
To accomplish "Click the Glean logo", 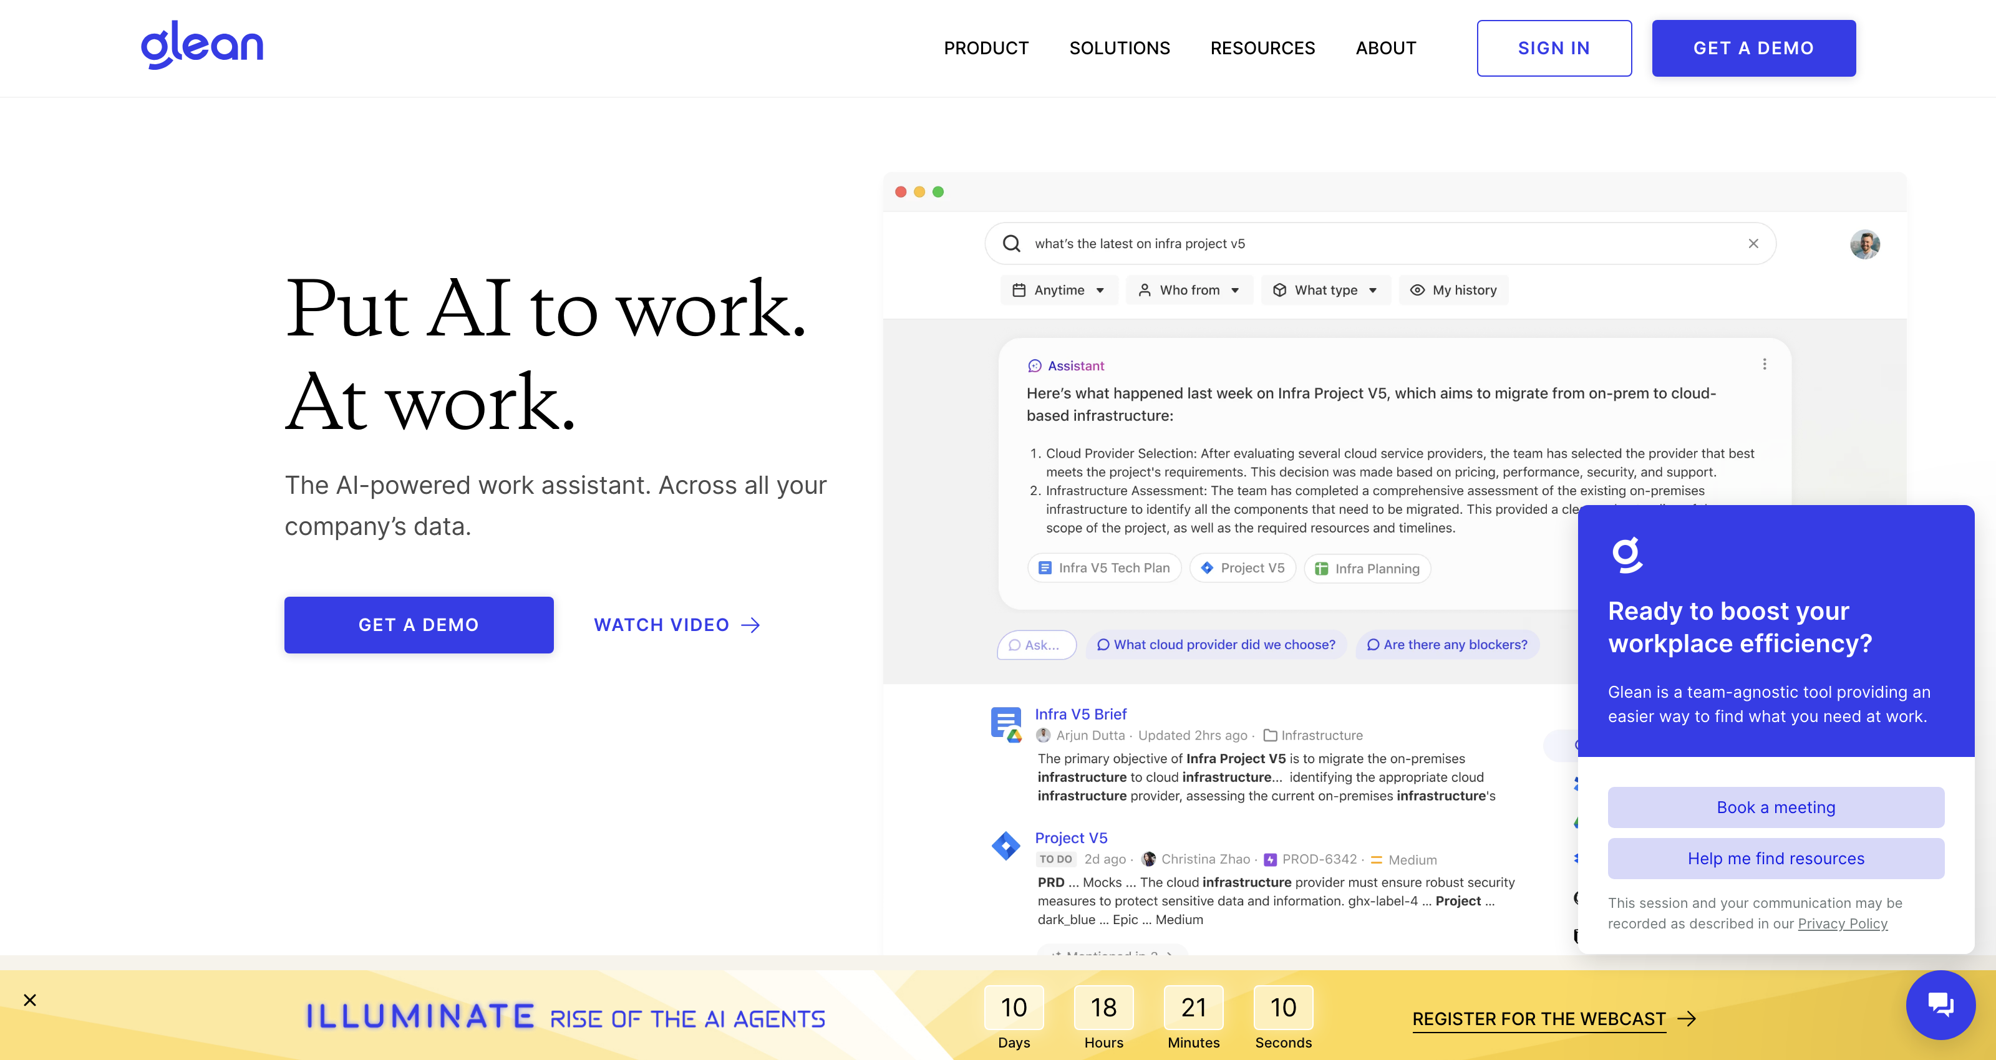I will point(201,45).
